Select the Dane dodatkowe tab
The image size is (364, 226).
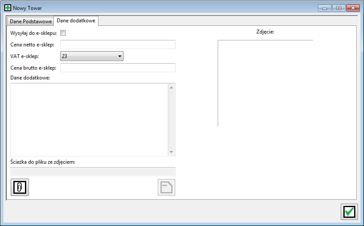(x=76, y=21)
